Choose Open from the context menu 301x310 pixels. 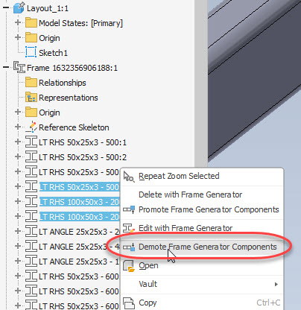click(x=202, y=265)
